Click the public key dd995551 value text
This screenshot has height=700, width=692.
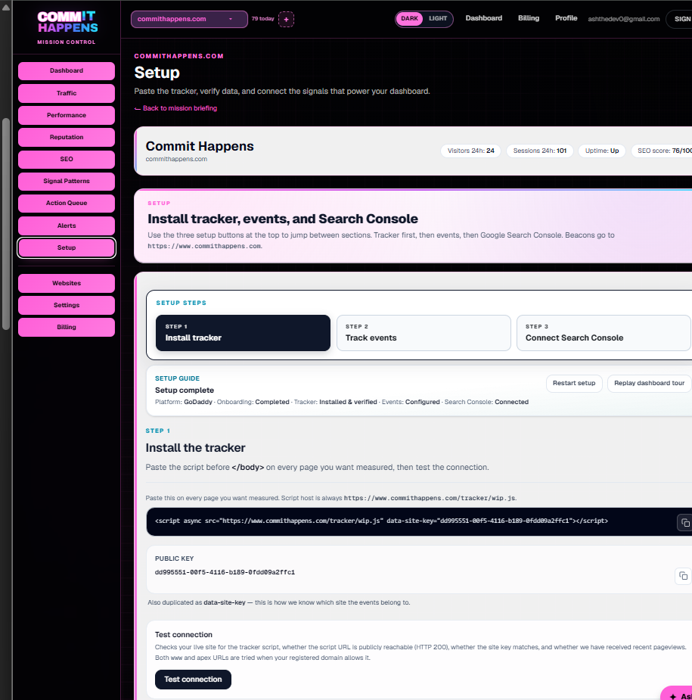pyautogui.click(x=225, y=572)
